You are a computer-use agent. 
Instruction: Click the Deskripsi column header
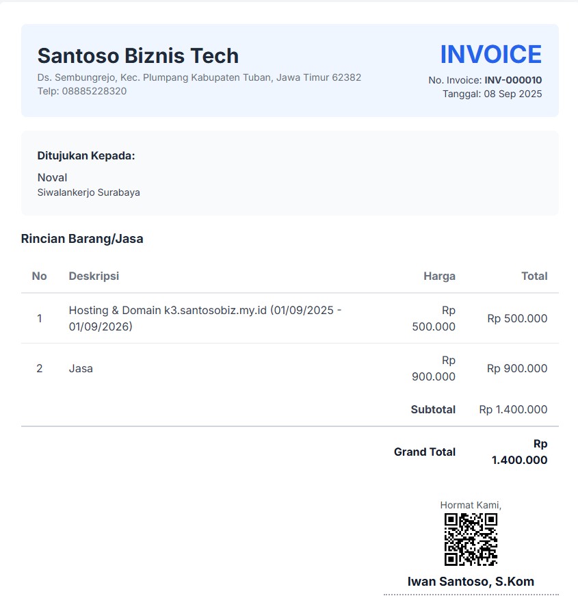point(94,276)
